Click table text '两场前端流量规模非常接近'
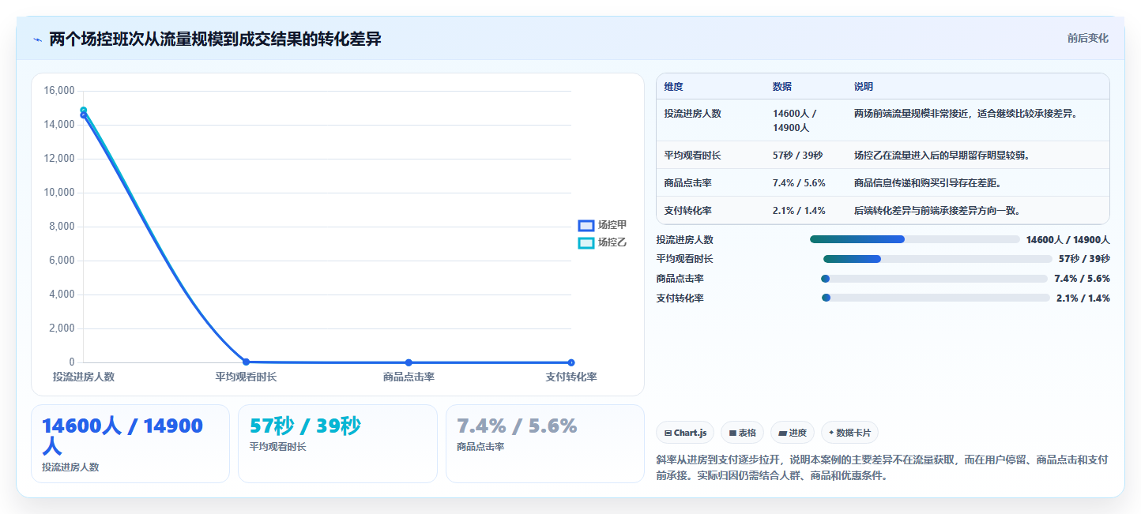Viewport: 1141px width, 514px height. tap(911, 114)
